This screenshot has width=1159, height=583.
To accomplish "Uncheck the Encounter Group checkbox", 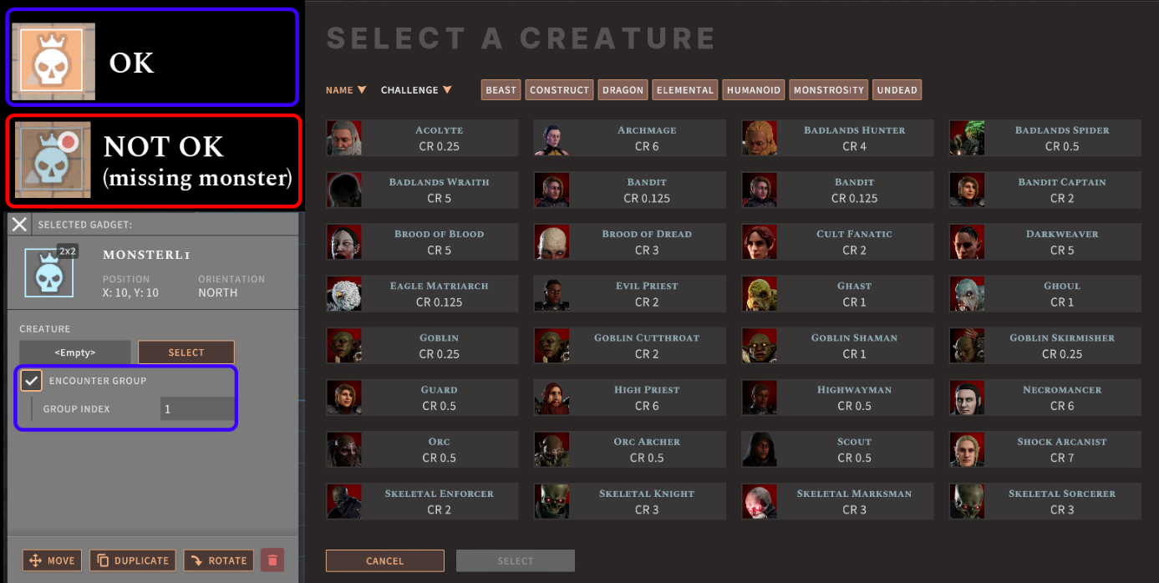I will pyautogui.click(x=32, y=381).
